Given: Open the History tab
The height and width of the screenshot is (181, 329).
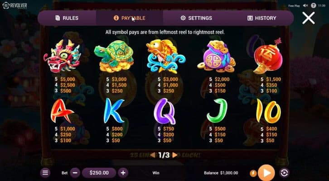Looking at the screenshot, I should pyautogui.click(x=261, y=18).
